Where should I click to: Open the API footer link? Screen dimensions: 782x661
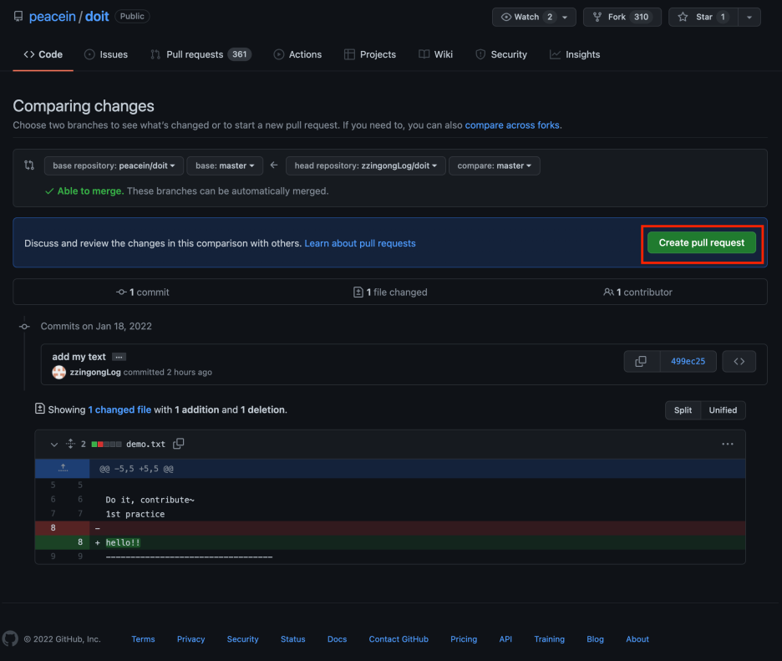coord(505,639)
